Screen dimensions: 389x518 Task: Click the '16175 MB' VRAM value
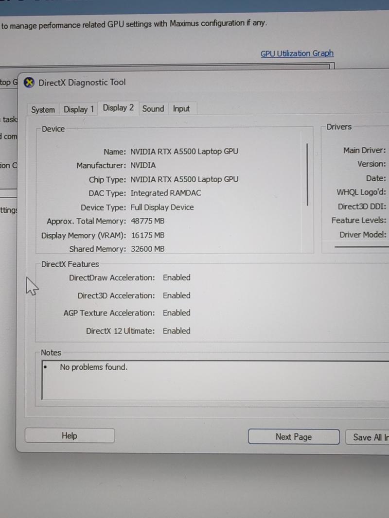pyautogui.click(x=148, y=235)
